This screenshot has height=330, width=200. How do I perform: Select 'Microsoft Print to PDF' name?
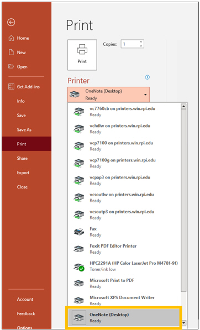[x=112, y=280]
